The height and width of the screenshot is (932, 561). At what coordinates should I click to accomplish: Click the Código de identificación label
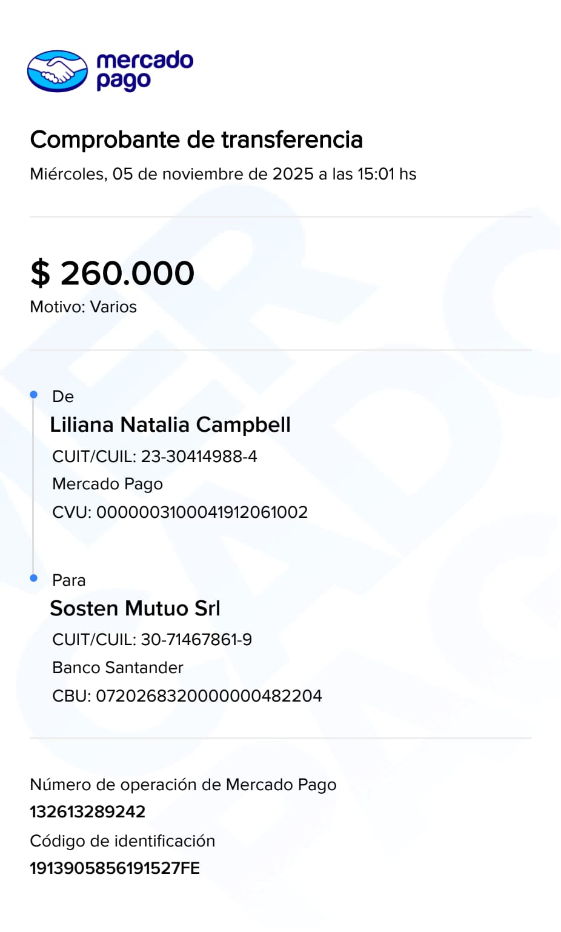tap(122, 841)
